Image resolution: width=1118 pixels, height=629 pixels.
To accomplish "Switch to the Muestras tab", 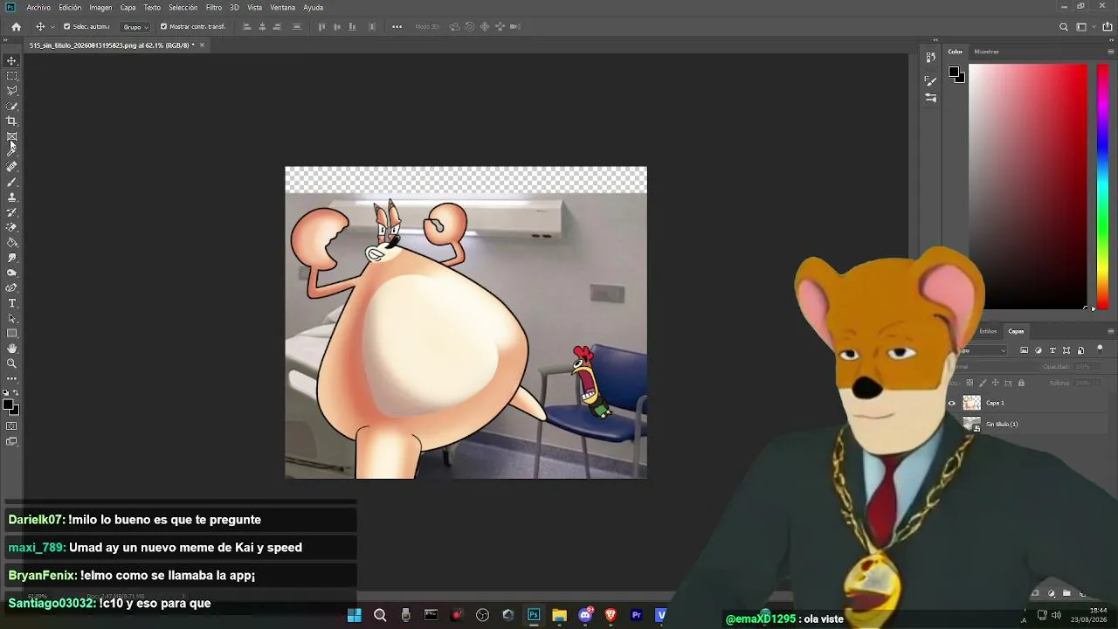I will (987, 52).
